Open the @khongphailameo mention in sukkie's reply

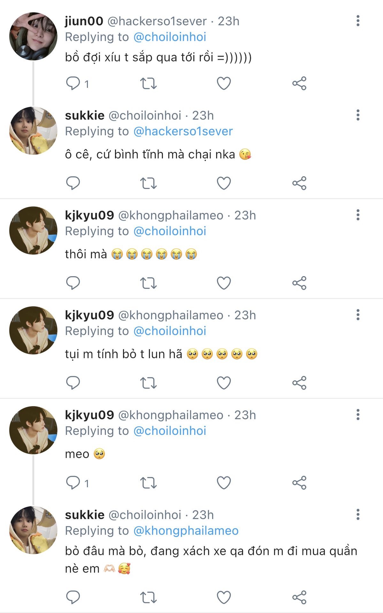[x=186, y=531]
